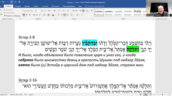Image resolution: width=172 pixels, height=96 pixels.
Task: Click the Undo arrow in the quick access toolbar
Action: [x=3, y=2]
